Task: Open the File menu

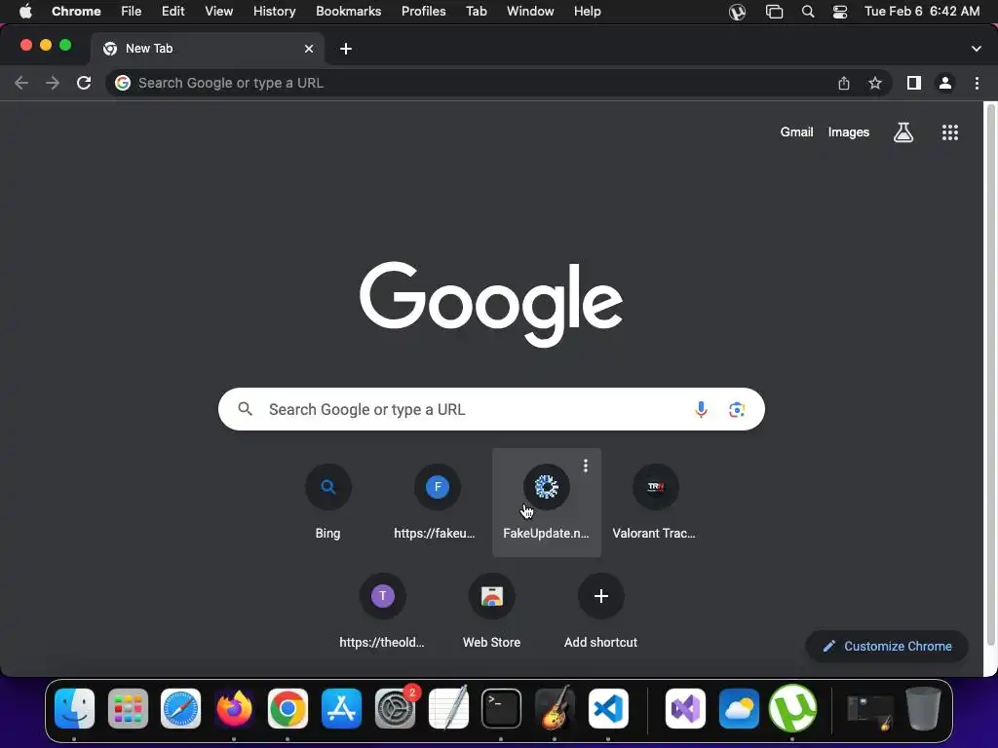Action: 132,12
